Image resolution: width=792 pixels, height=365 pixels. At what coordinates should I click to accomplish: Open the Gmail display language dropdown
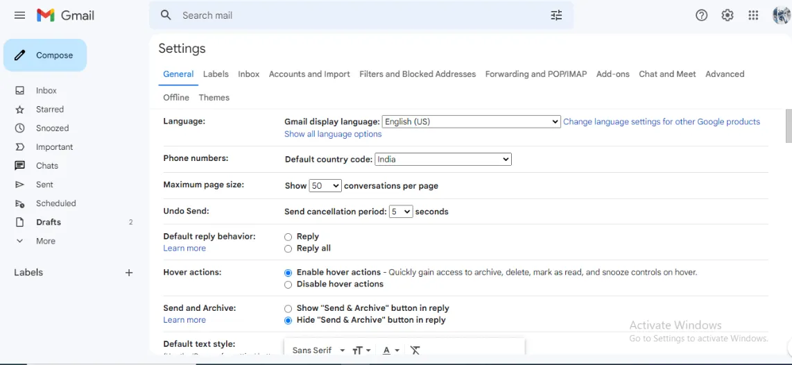[471, 121]
